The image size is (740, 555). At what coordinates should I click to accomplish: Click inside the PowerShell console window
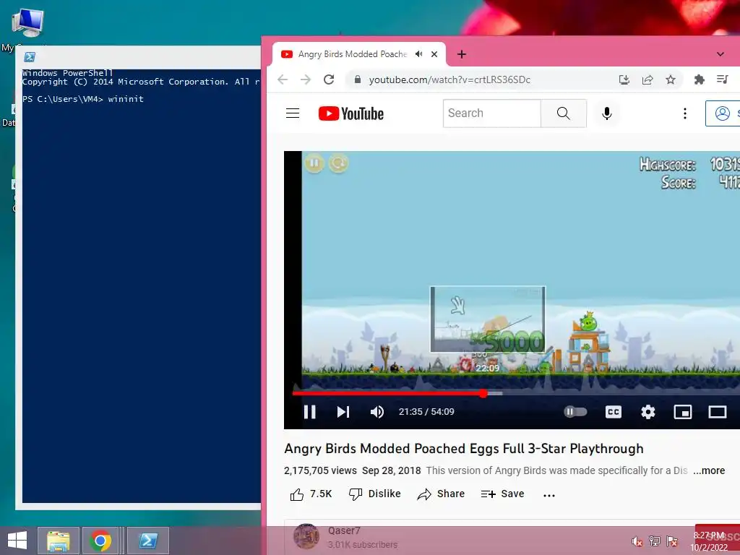point(141,285)
